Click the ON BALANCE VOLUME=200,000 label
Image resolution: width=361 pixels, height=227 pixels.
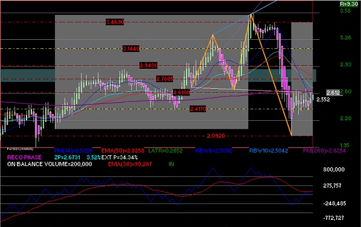click(50, 164)
